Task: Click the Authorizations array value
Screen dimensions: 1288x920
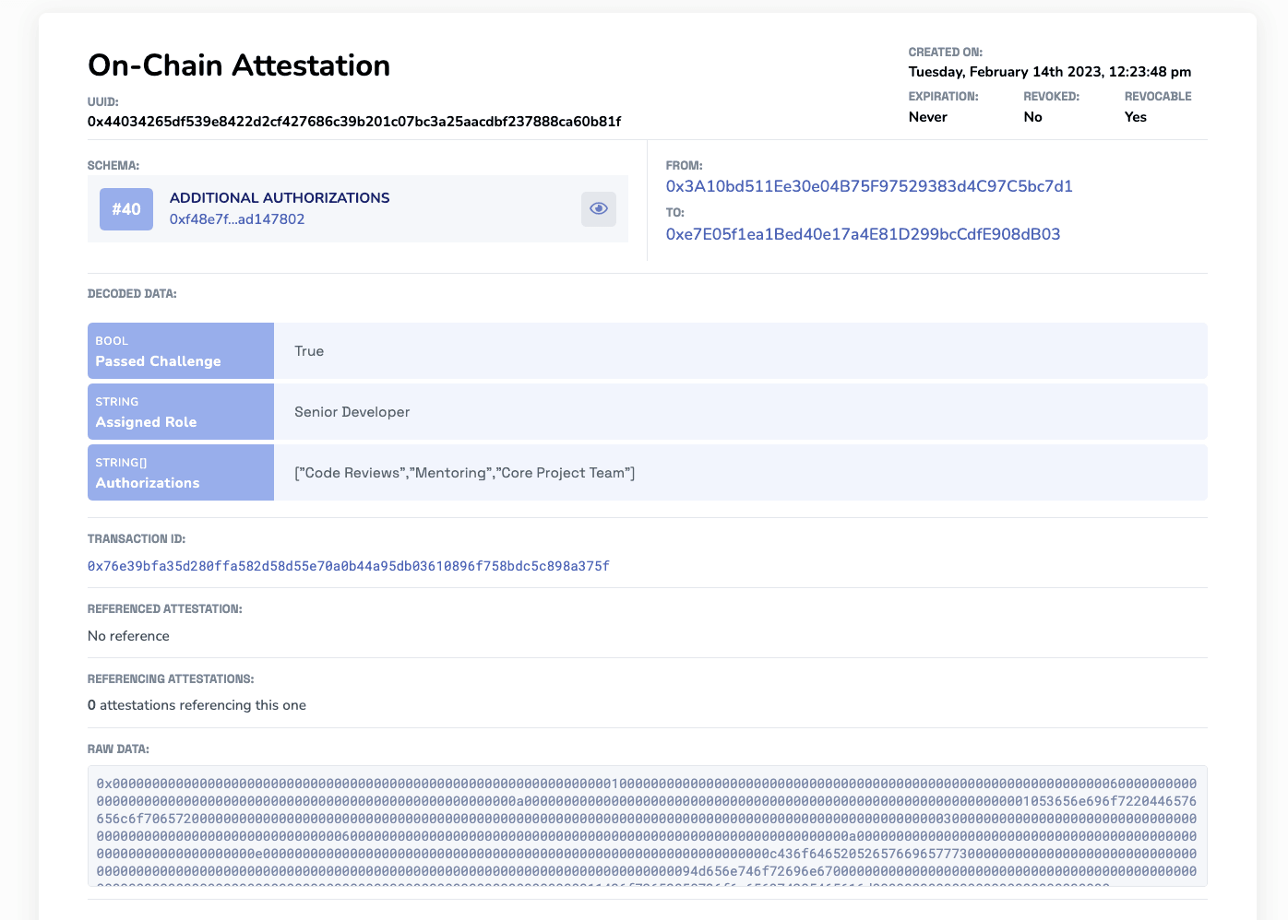Action: pos(465,473)
